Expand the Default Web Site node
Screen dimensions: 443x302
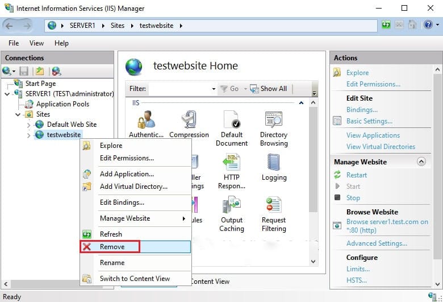tap(28, 125)
